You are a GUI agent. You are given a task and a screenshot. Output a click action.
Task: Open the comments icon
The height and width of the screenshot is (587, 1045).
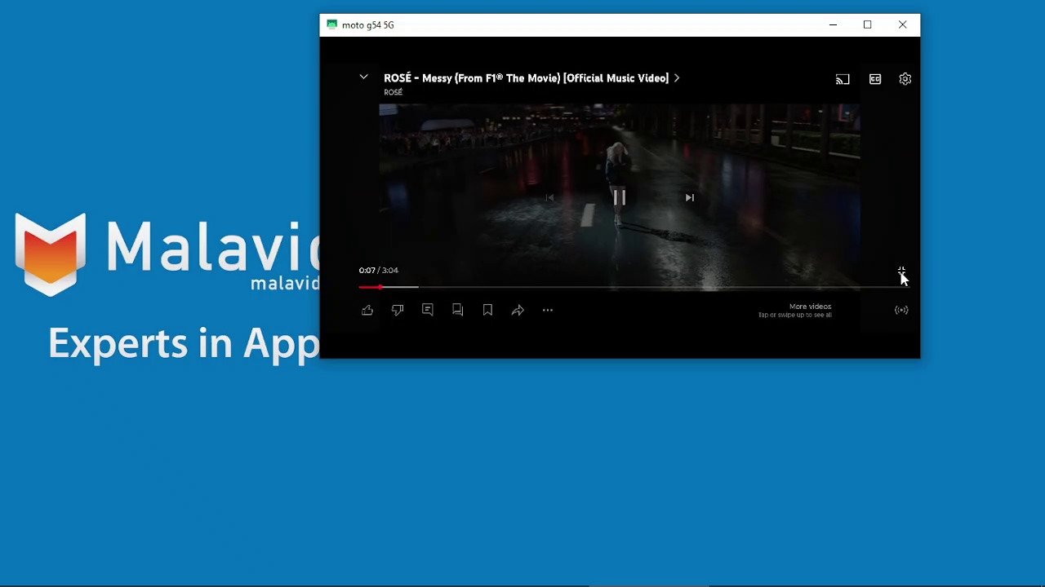428,310
